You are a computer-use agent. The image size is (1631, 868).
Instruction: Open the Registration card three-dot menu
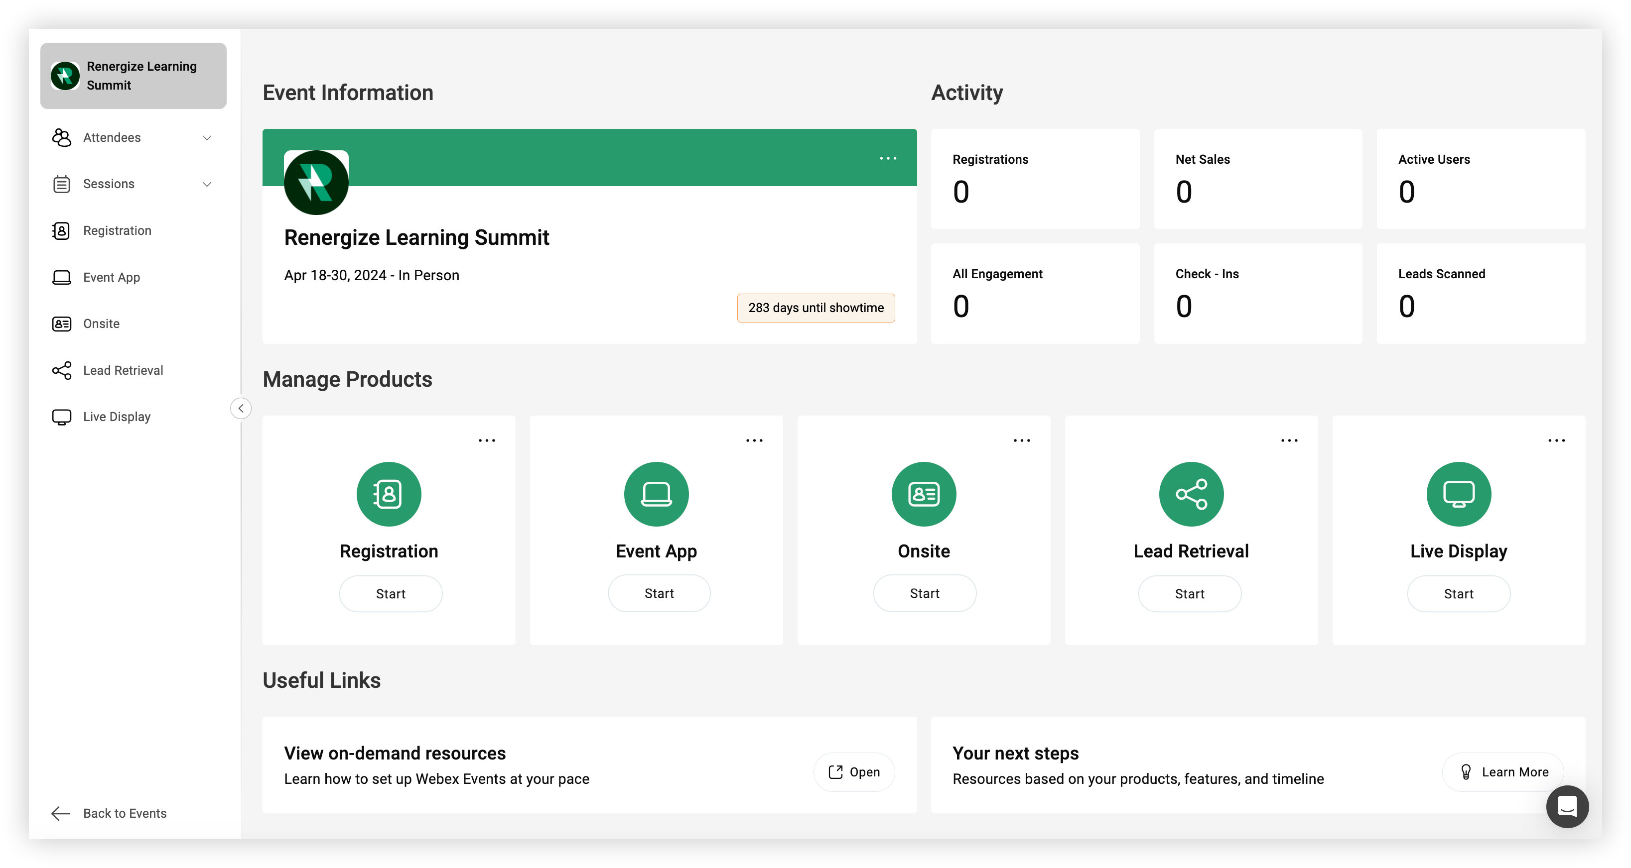pyautogui.click(x=487, y=440)
